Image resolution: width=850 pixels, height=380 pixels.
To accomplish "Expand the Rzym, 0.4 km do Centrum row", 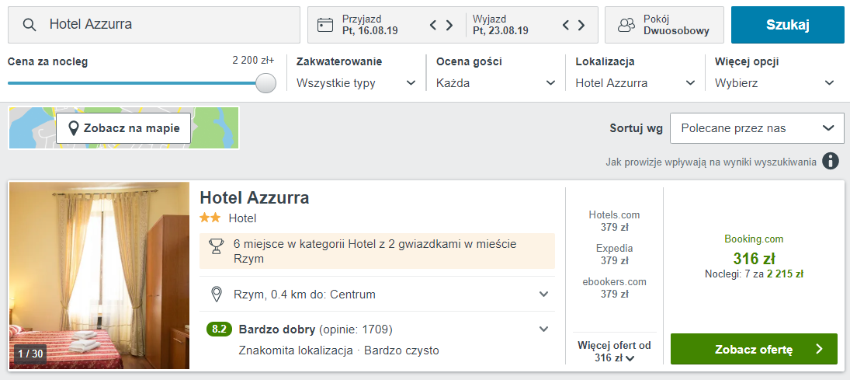I will click(377, 295).
